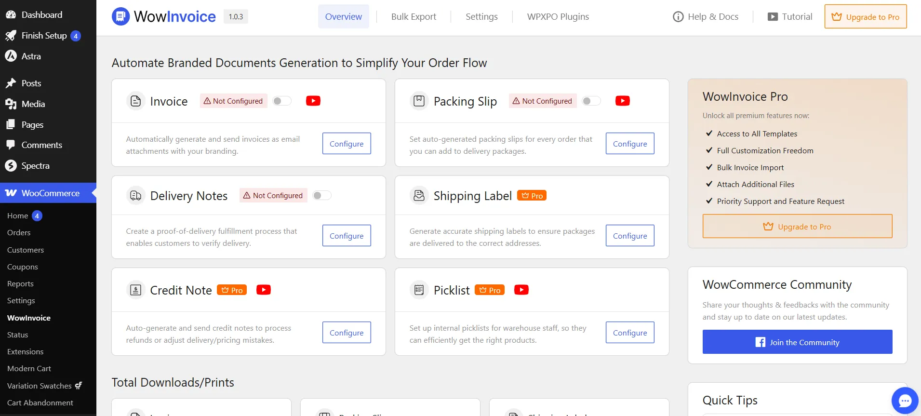This screenshot has height=416, width=921.
Task: Click the Delivery Notes Not Configured badge
Action: tap(273, 195)
